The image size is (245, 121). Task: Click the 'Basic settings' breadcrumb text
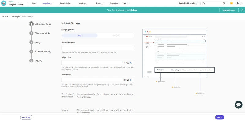click(28, 17)
